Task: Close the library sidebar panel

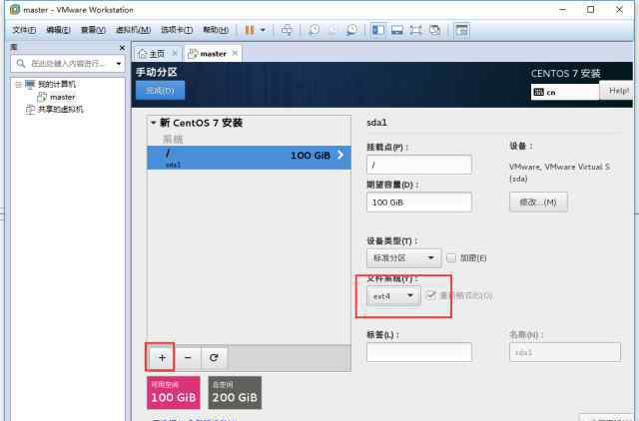Action: point(122,48)
